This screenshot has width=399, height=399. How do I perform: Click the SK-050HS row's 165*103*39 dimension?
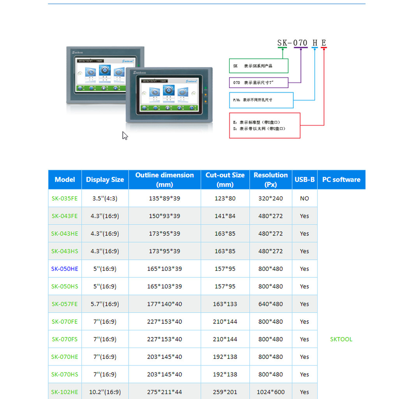click(x=164, y=286)
